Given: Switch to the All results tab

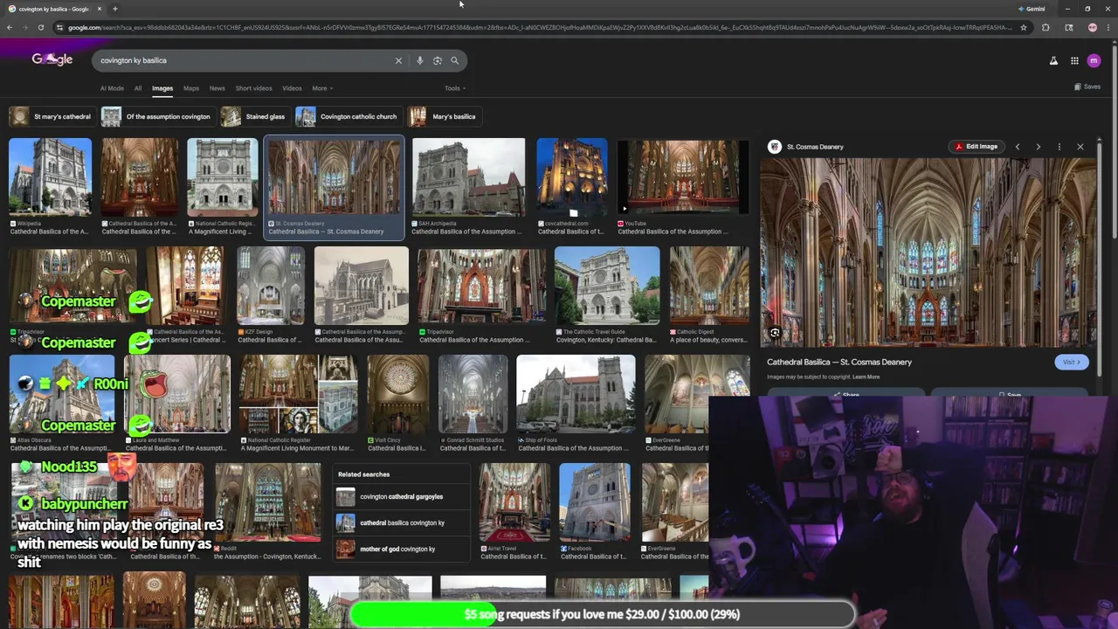Looking at the screenshot, I should (x=138, y=88).
